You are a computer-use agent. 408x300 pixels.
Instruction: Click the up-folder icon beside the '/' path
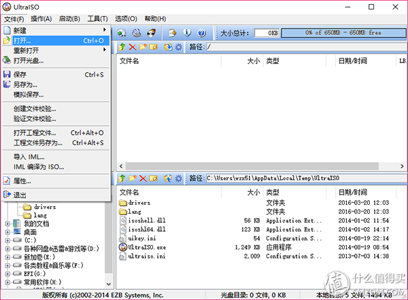pos(122,47)
